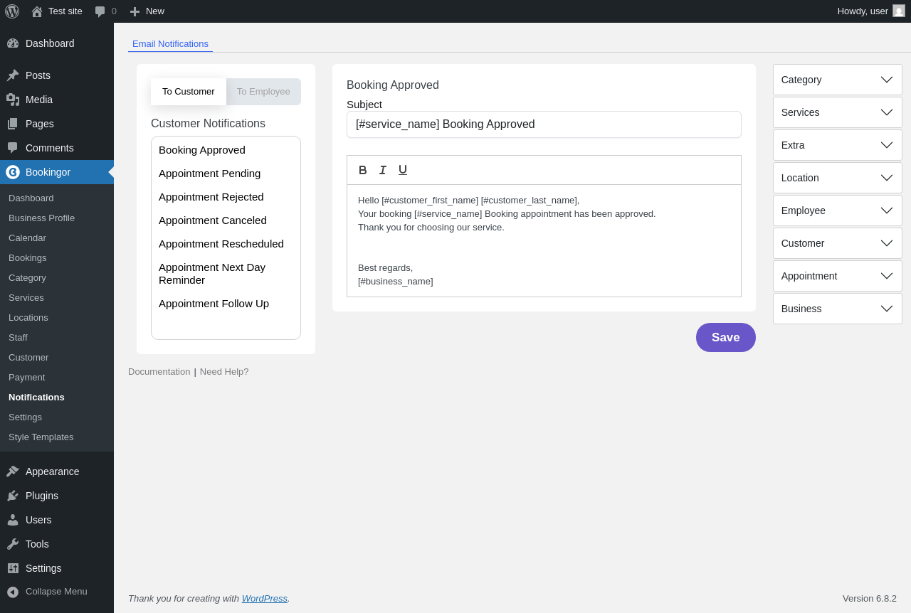This screenshot has height=613, width=911.
Task: Open the Style Templates submenu item
Action: point(41,437)
